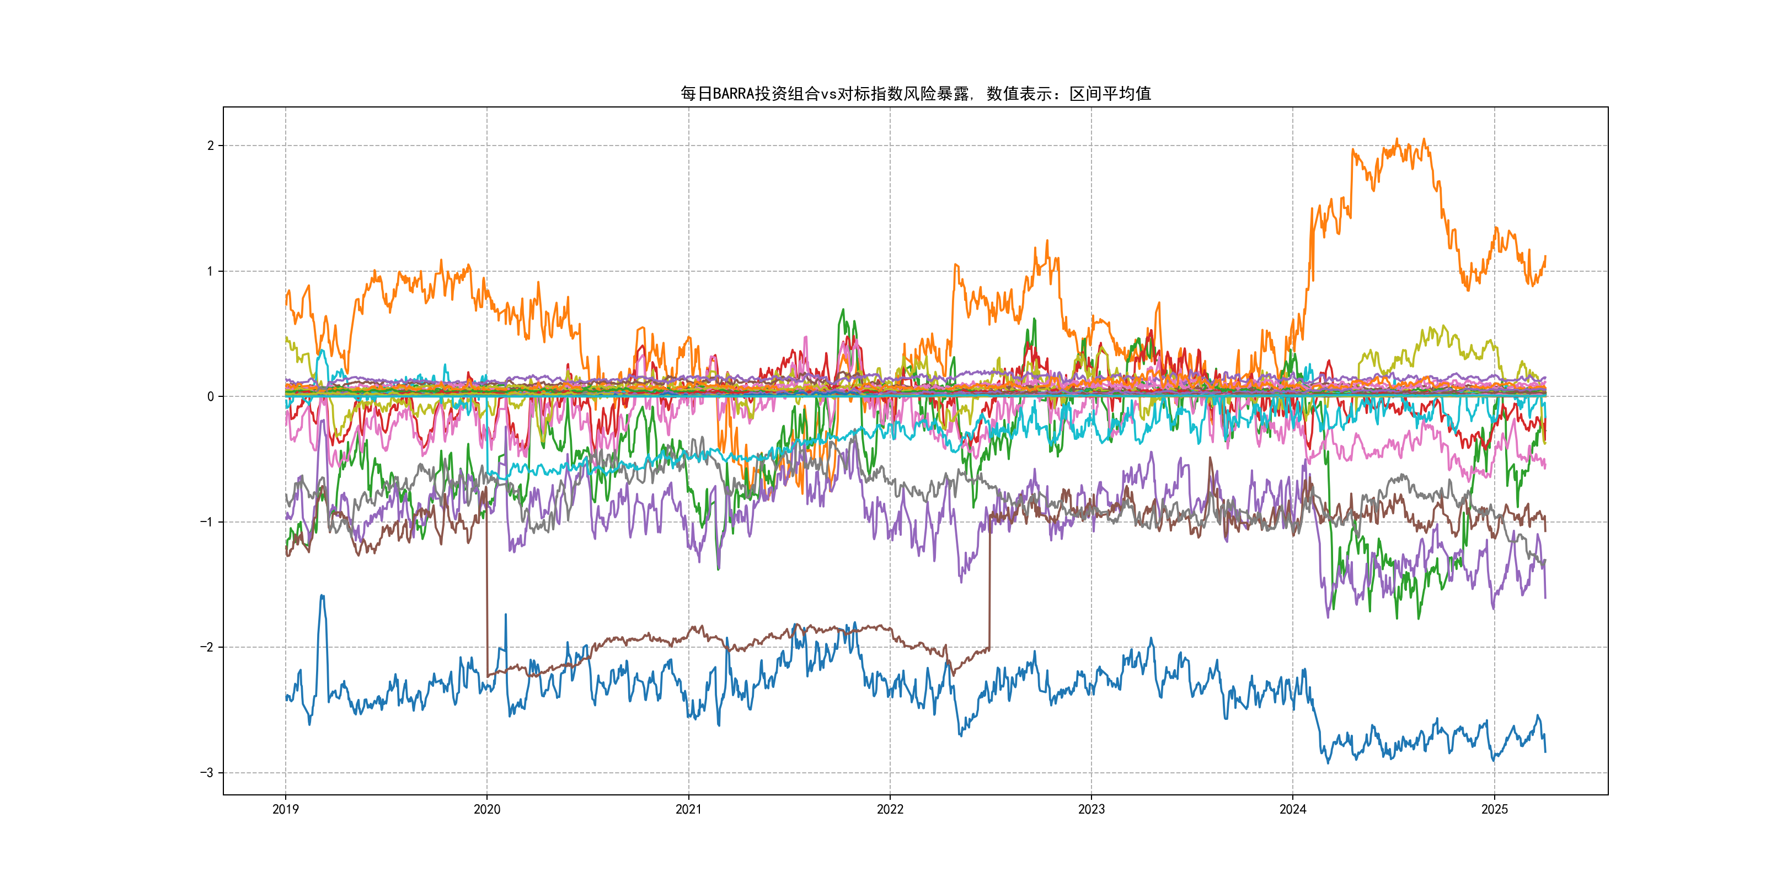Click the orange line's end point near 1 in 2025

tap(1545, 257)
